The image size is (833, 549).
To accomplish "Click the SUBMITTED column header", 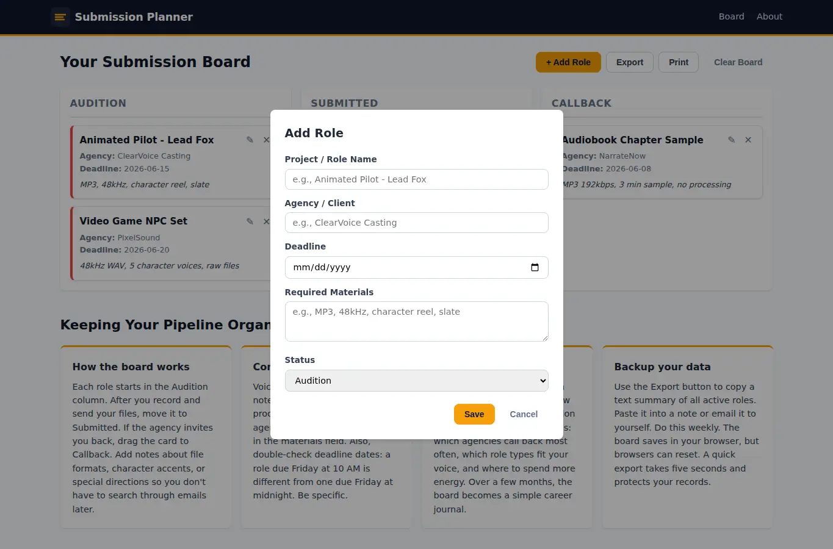I will 344,103.
